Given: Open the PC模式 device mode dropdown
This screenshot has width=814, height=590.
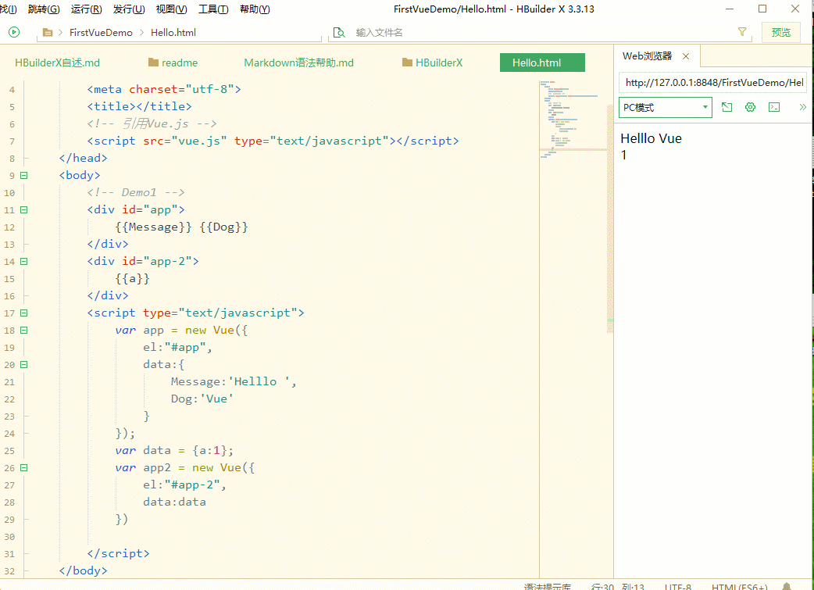Looking at the screenshot, I should [x=666, y=107].
